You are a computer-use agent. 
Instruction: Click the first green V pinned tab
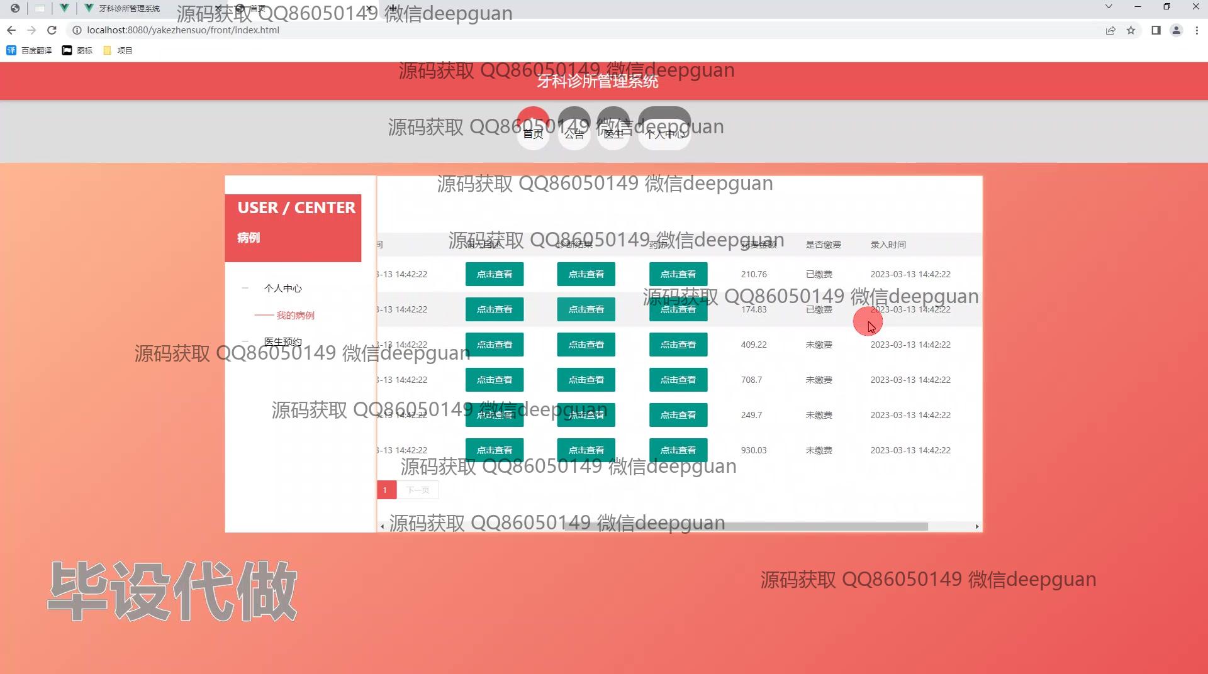(64, 8)
